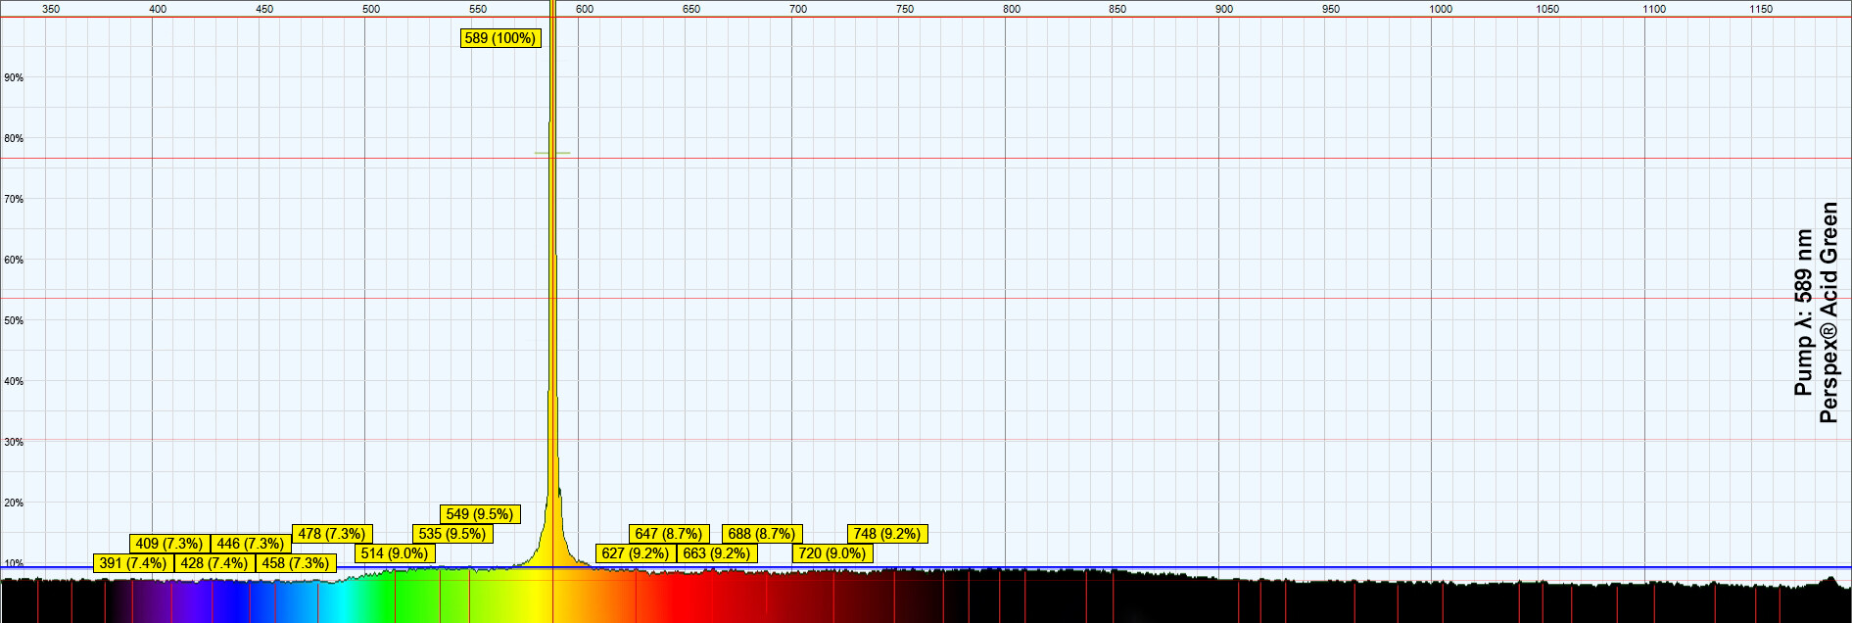Click the 600 wavelength axis tick label

[x=585, y=9]
